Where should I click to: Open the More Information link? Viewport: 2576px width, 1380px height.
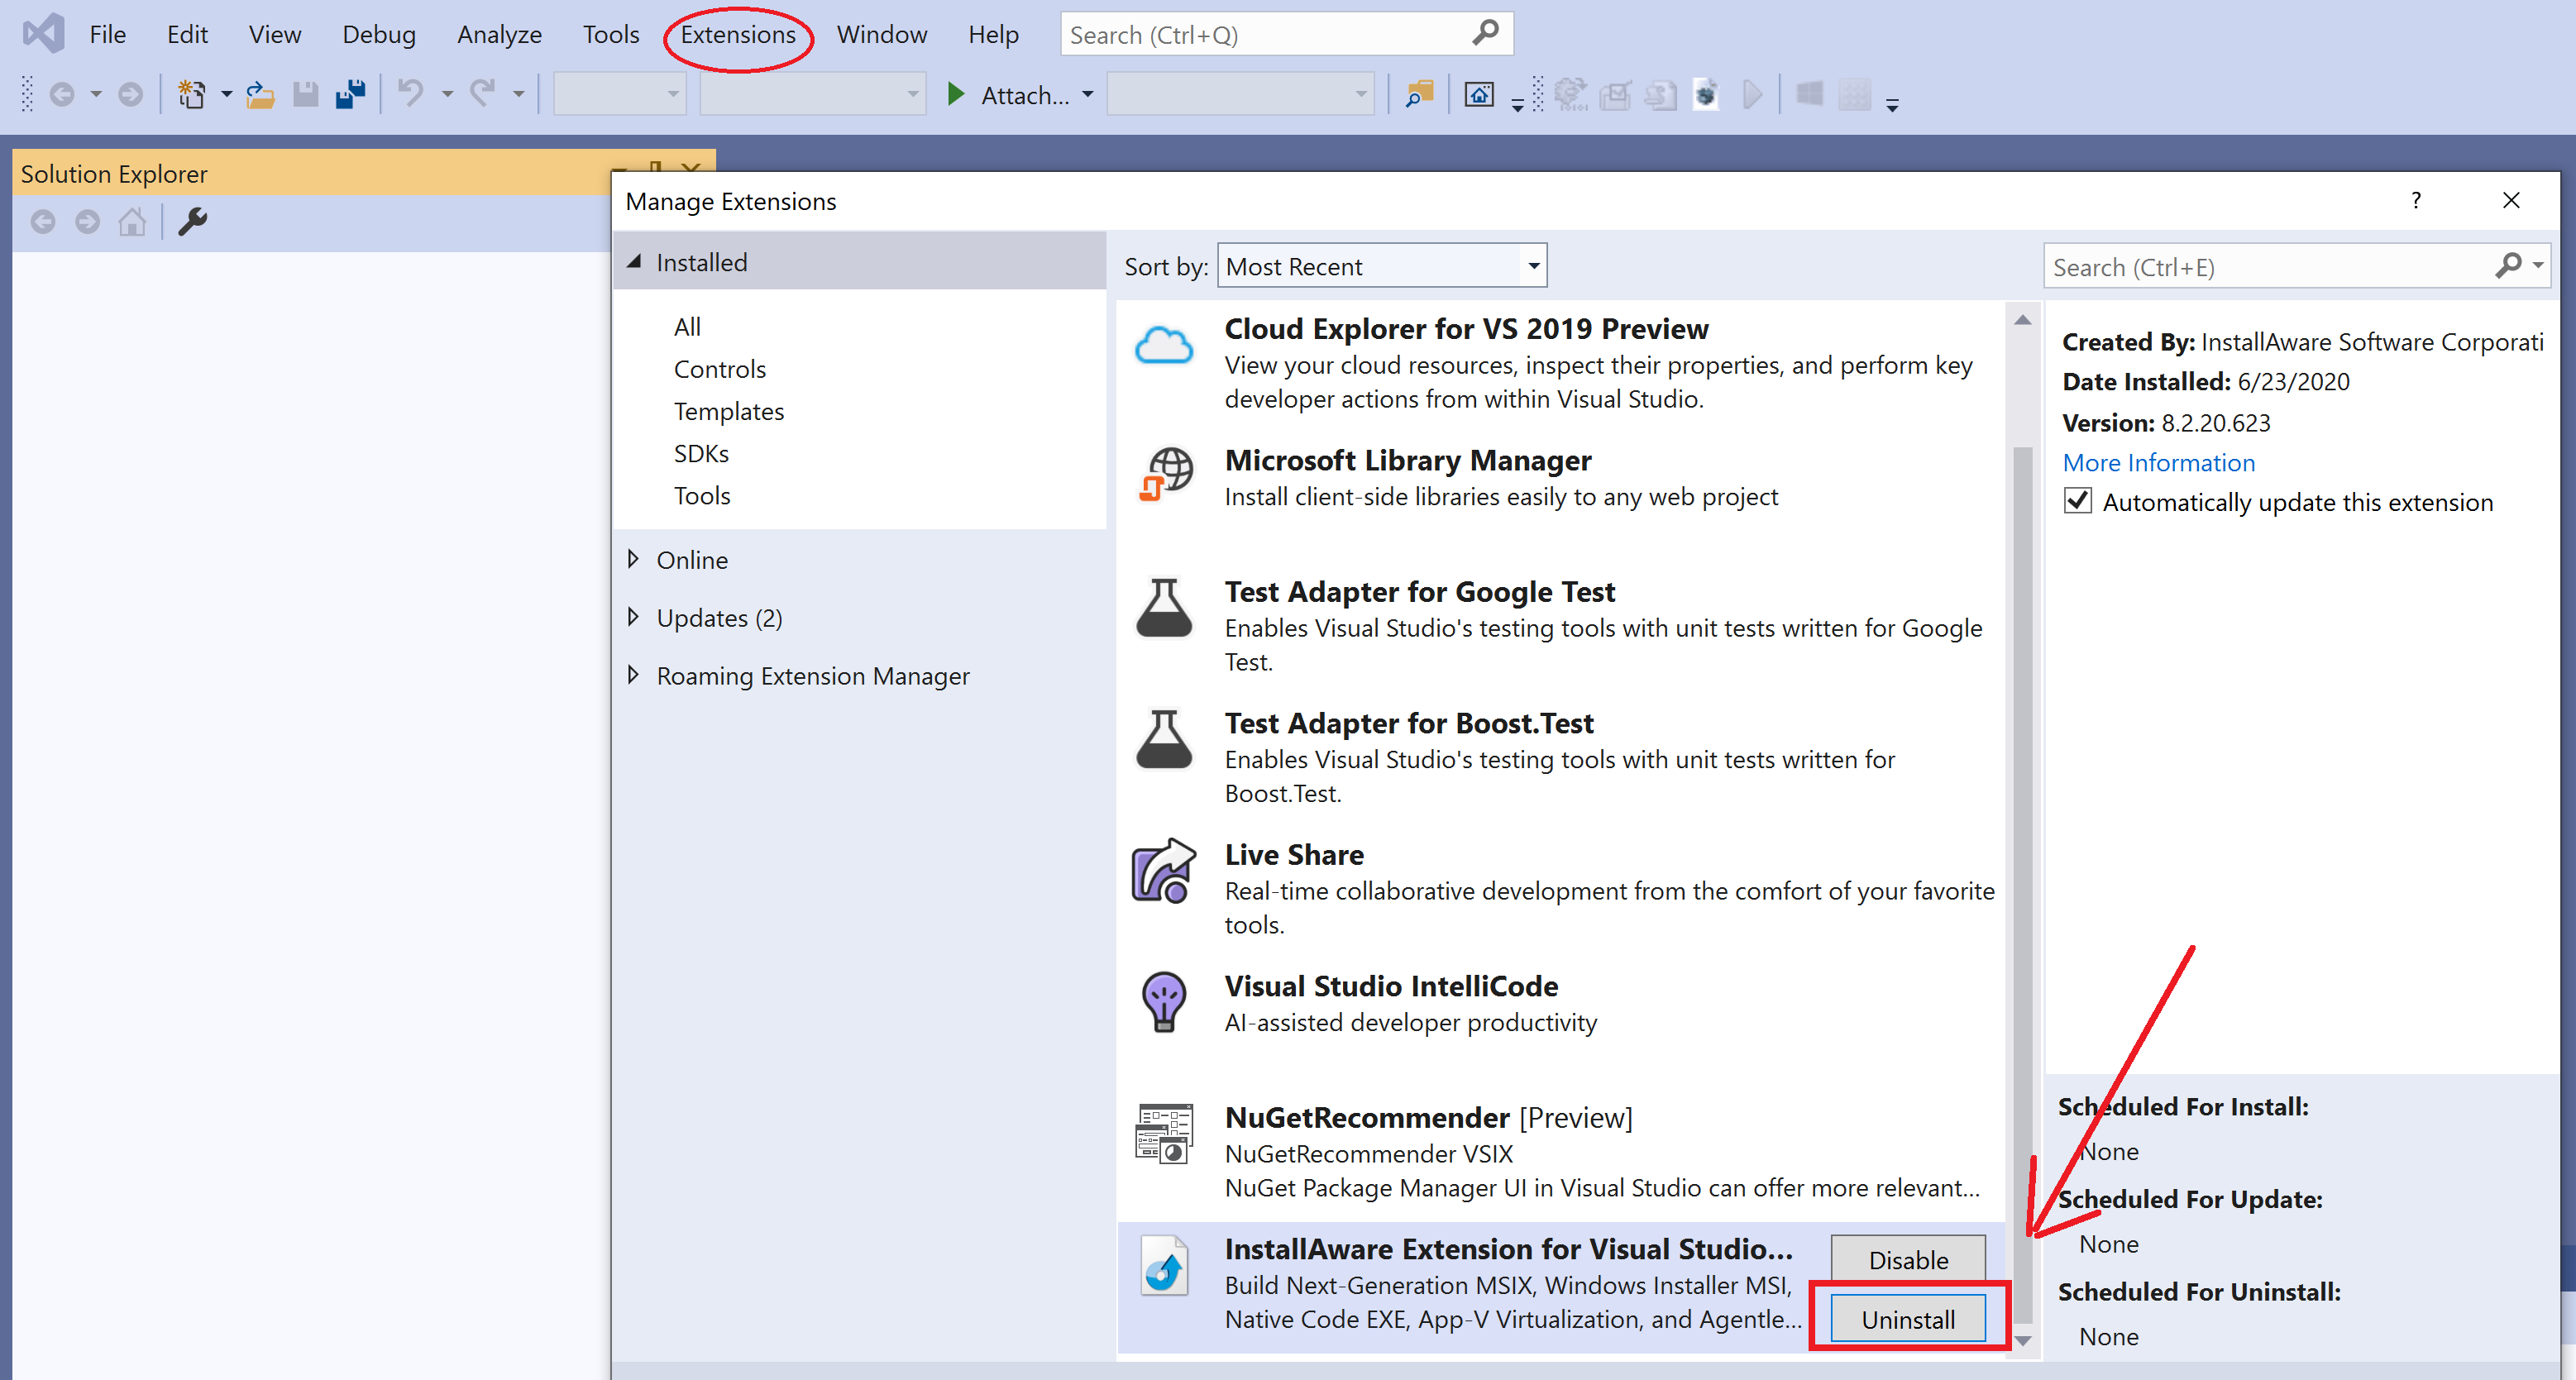pos(2159,462)
